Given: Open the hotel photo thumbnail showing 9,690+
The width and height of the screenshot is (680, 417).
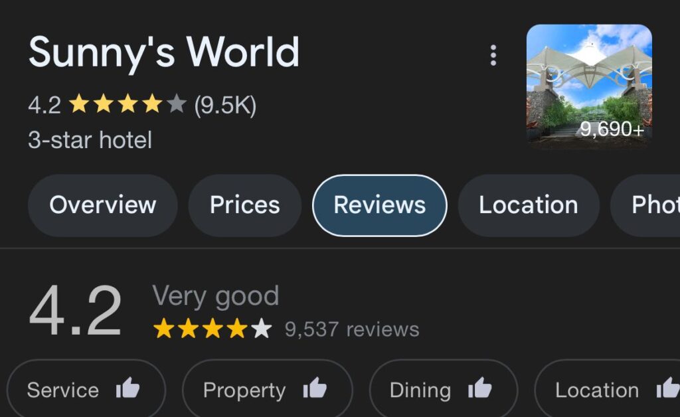Looking at the screenshot, I should pos(589,87).
